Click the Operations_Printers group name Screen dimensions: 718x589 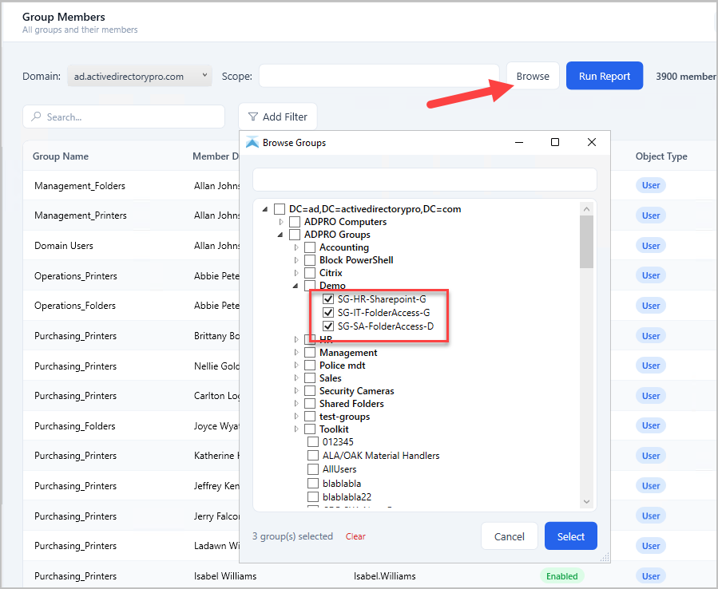pyautogui.click(x=76, y=275)
